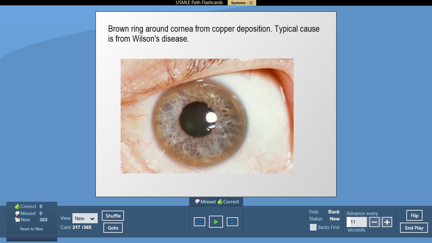Open the View dropdown showing New
Image resolution: width=432 pixels, height=243 pixels.
[85, 218]
